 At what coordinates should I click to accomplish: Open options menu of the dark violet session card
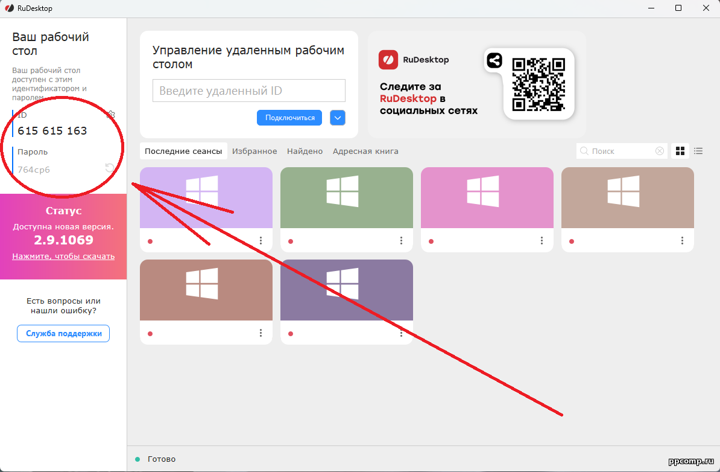(x=401, y=333)
